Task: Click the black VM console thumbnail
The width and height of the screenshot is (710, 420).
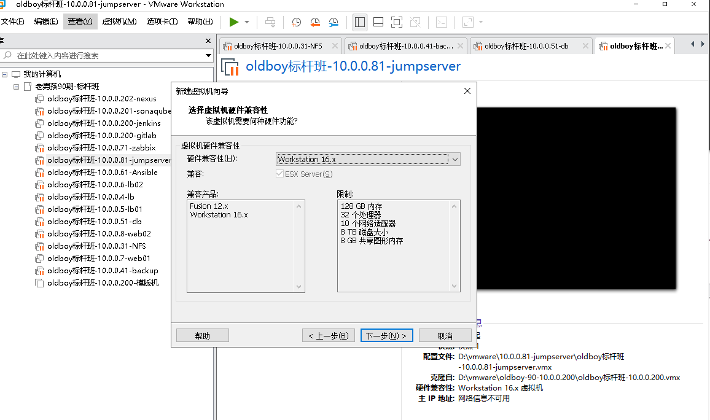Action: (576, 198)
